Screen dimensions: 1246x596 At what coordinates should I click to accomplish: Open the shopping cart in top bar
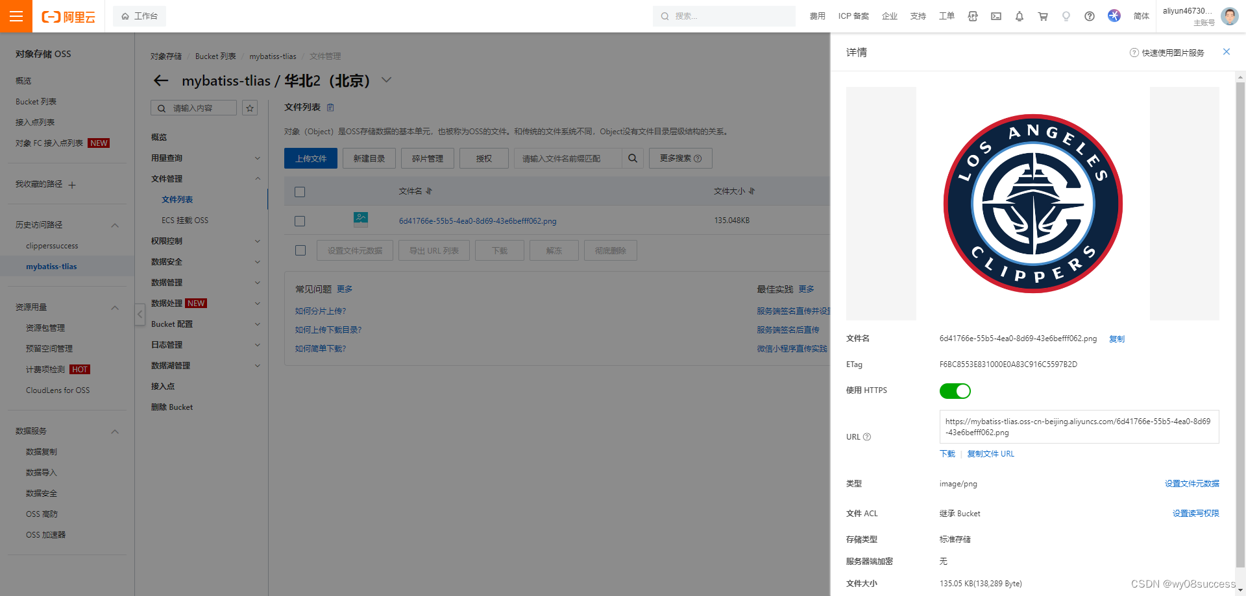coord(1043,16)
